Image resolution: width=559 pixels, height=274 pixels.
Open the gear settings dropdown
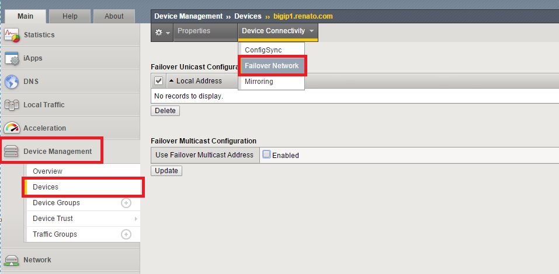(x=162, y=31)
